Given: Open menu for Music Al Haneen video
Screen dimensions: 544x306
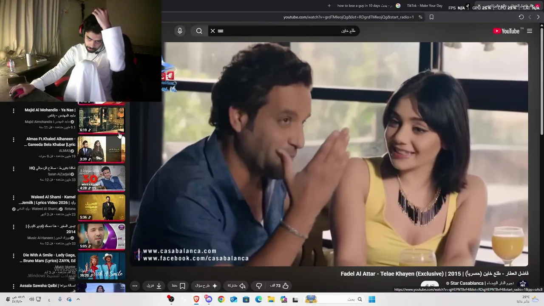Looking at the screenshot, I should [13, 227].
